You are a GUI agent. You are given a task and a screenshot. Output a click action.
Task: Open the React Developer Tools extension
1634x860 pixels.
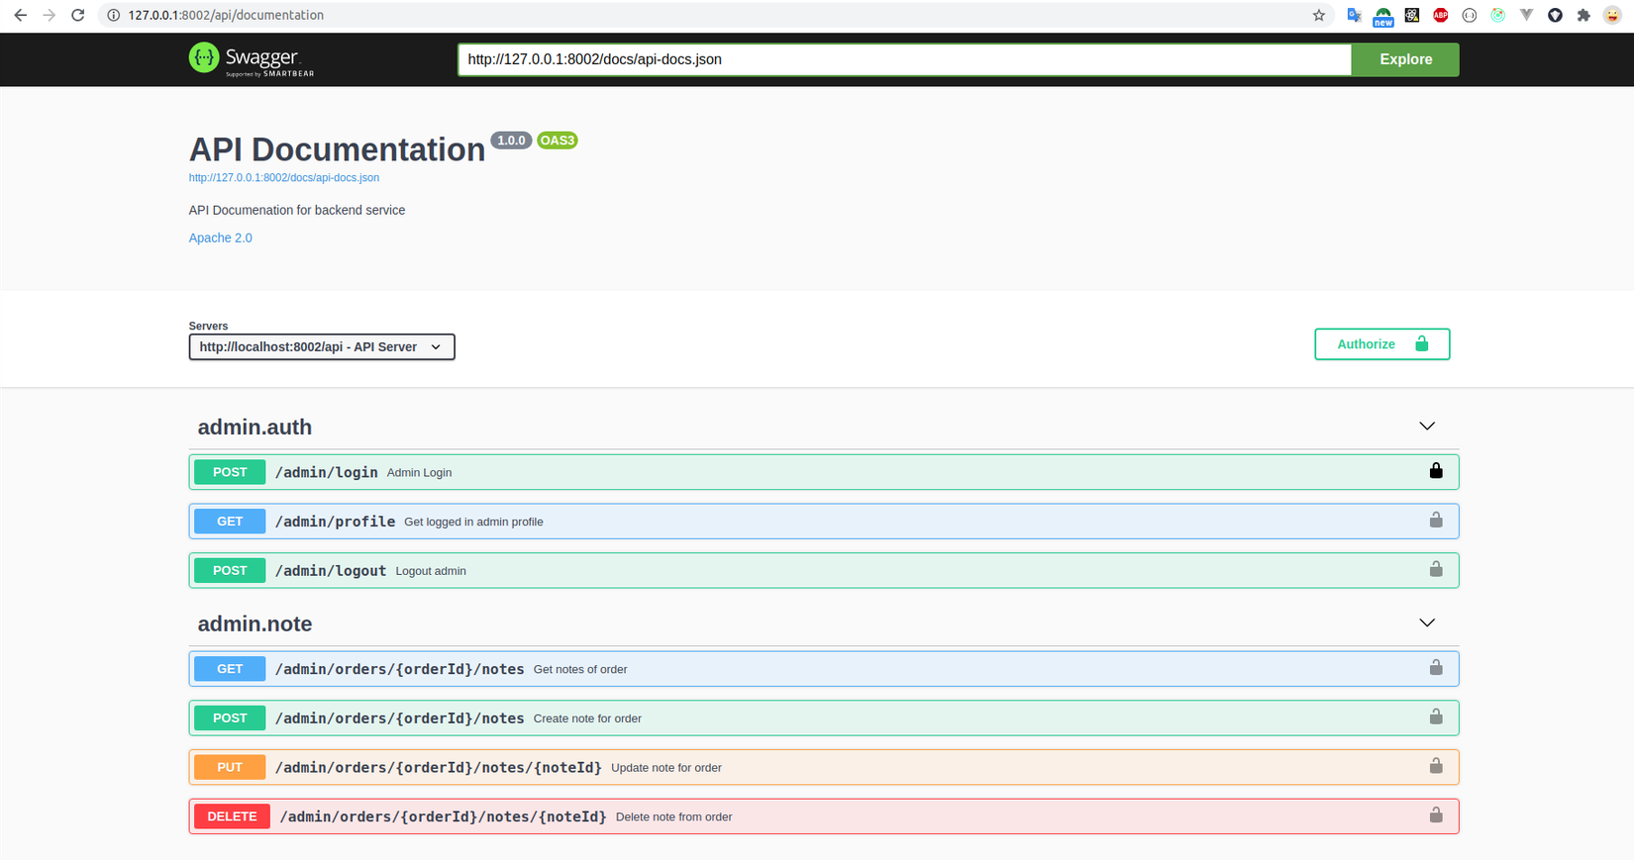(1412, 15)
